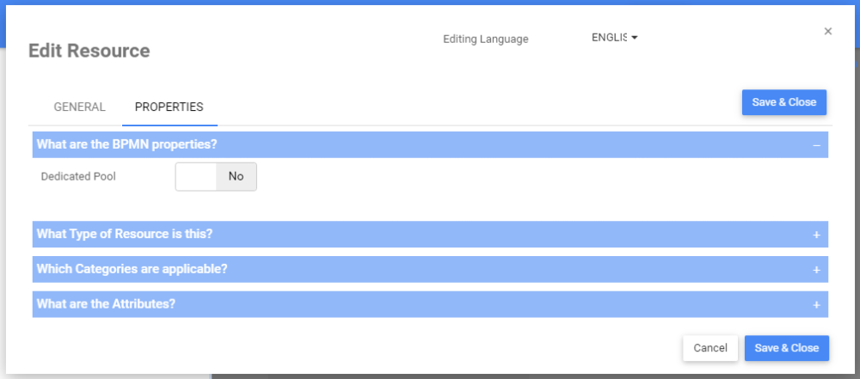Screen dimensions: 860x379
Task: Click the 'What Type of Resource is this?' header
Action: click(x=125, y=234)
